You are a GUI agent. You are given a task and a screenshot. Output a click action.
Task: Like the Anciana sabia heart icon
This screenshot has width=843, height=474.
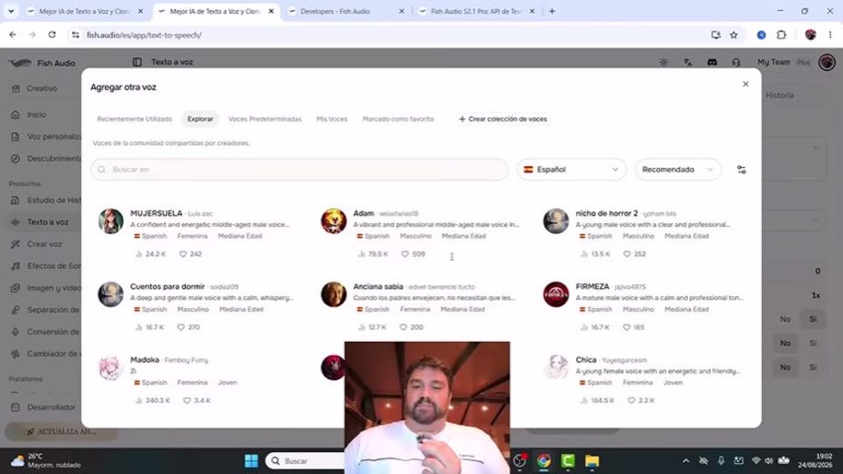coord(403,327)
